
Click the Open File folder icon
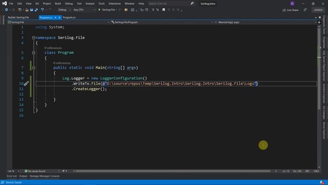tap(27, 10)
